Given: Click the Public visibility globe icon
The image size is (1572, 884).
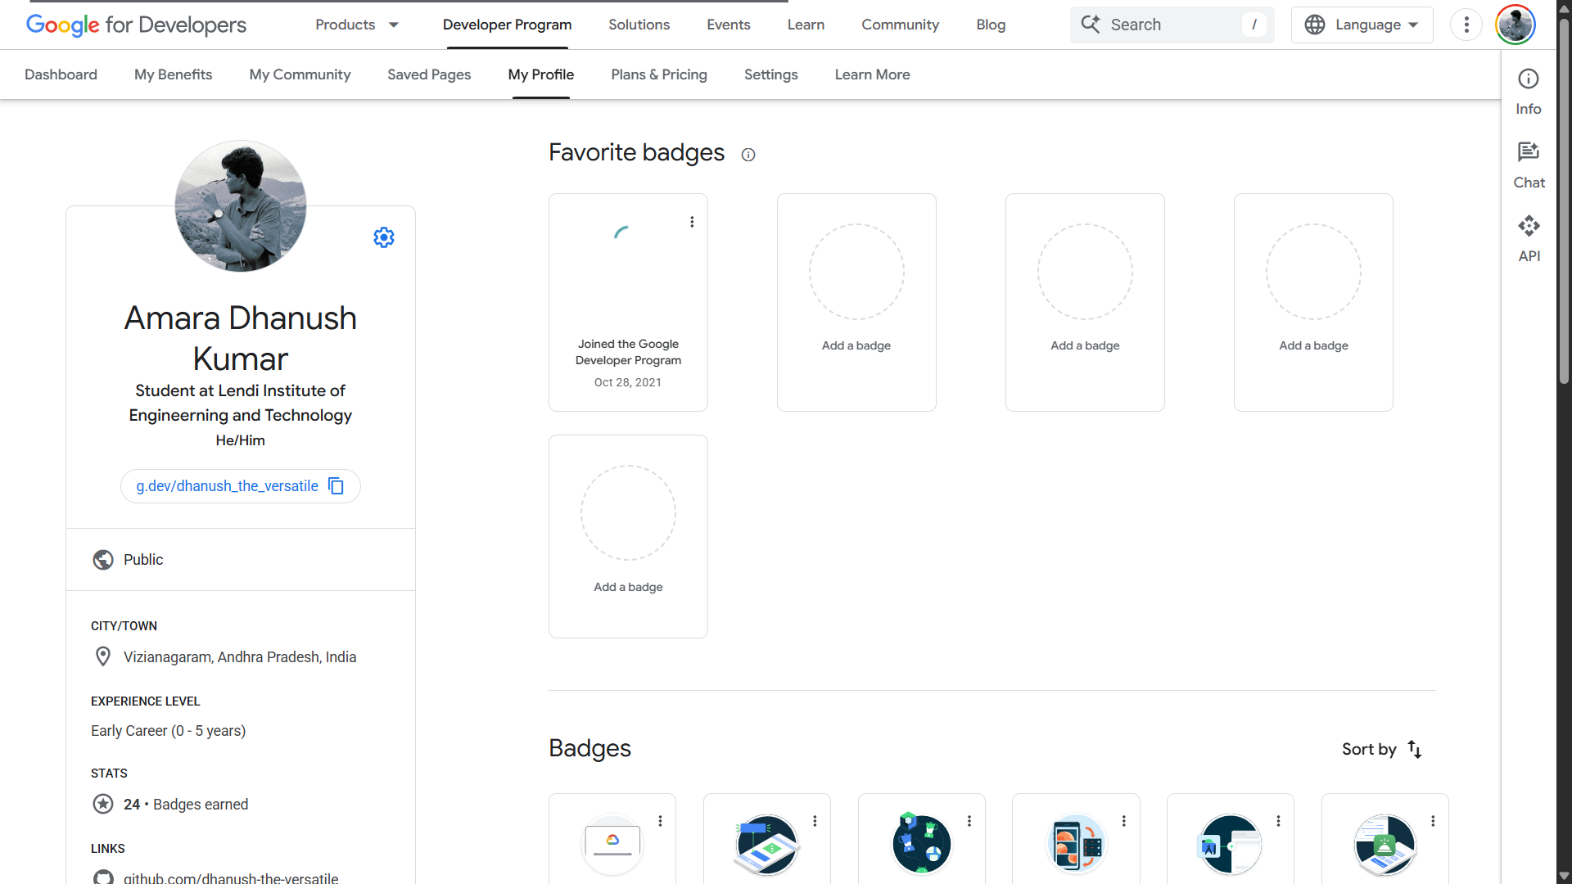Looking at the screenshot, I should coord(103,560).
